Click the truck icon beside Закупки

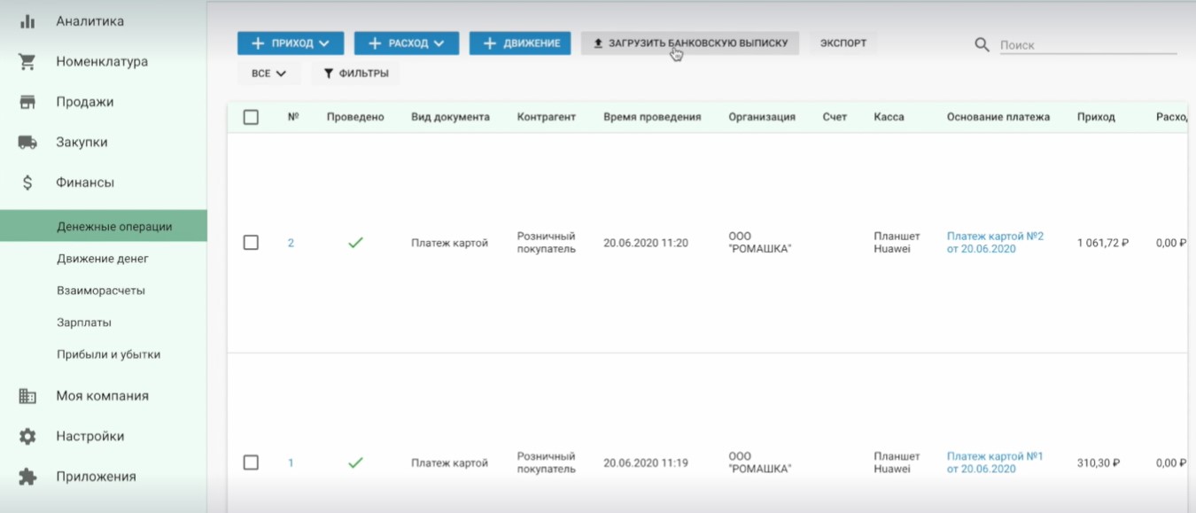27,142
